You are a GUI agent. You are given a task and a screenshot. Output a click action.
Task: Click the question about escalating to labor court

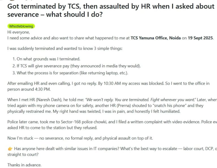112,151
